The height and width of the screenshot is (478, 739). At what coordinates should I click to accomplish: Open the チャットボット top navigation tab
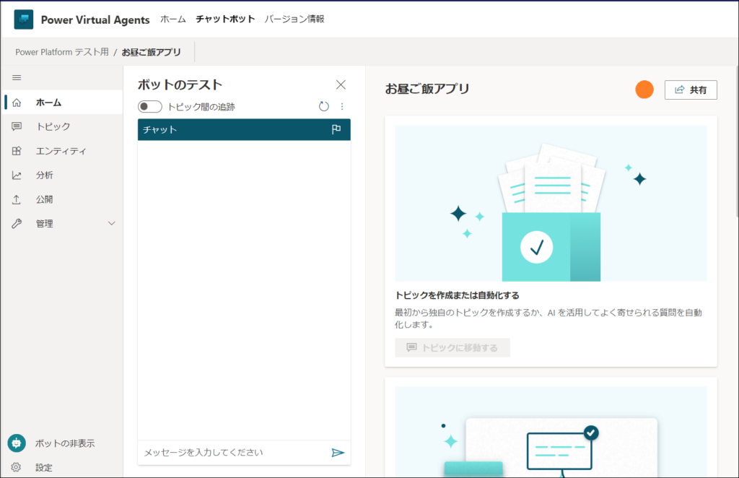point(225,19)
